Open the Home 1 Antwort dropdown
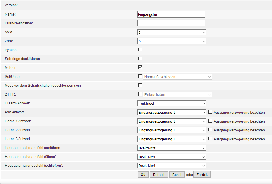The image size is (272, 184). 172,121
